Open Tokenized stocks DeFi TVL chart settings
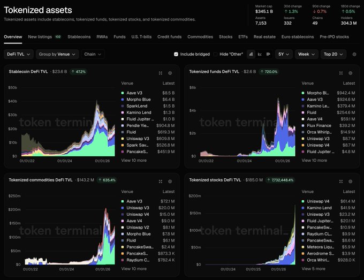The image size is (364, 280). [x=350, y=181]
